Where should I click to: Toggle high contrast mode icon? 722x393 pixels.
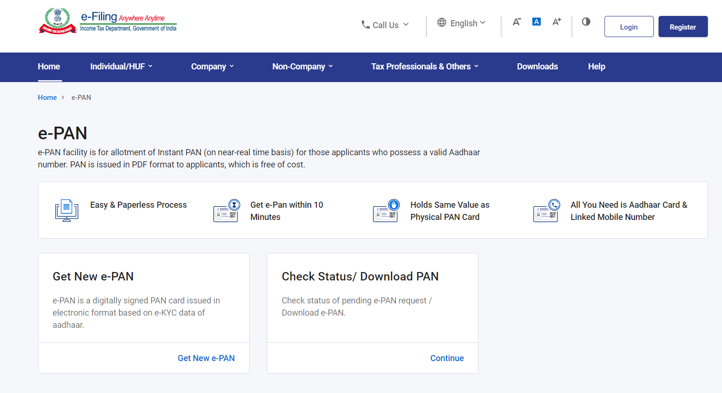coord(586,22)
